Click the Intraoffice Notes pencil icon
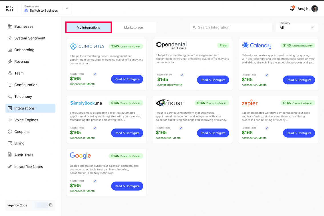The width and height of the screenshot is (324, 216). [x=10, y=166]
